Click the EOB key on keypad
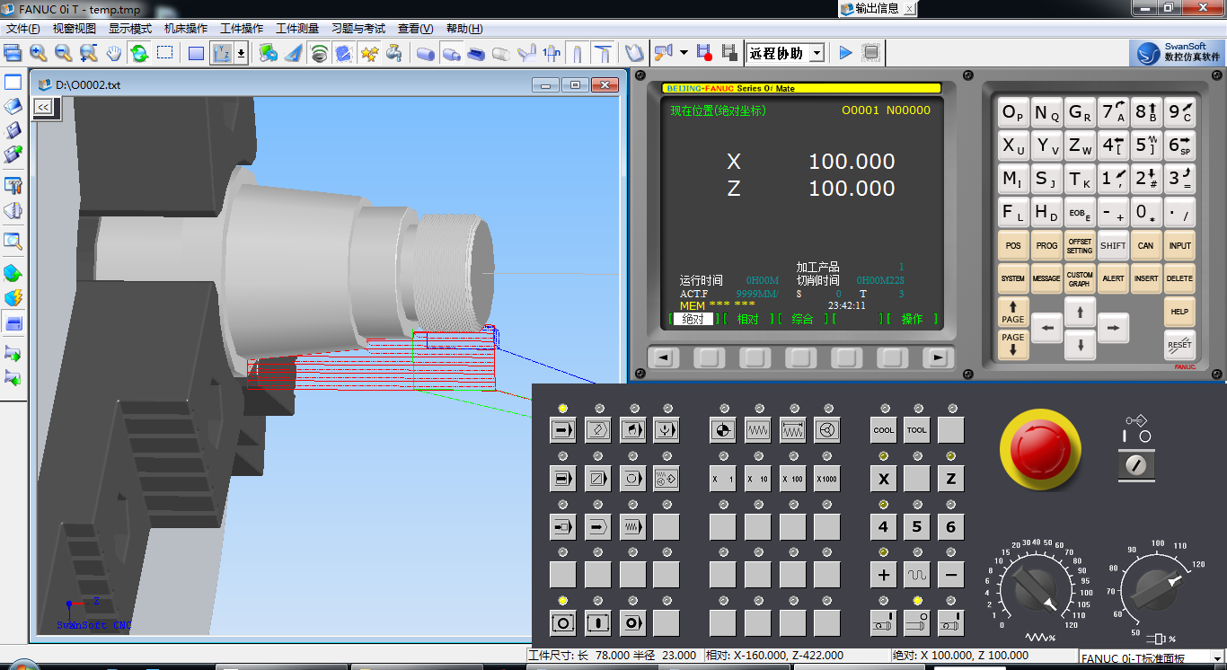The height and width of the screenshot is (670, 1227). tap(1080, 213)
